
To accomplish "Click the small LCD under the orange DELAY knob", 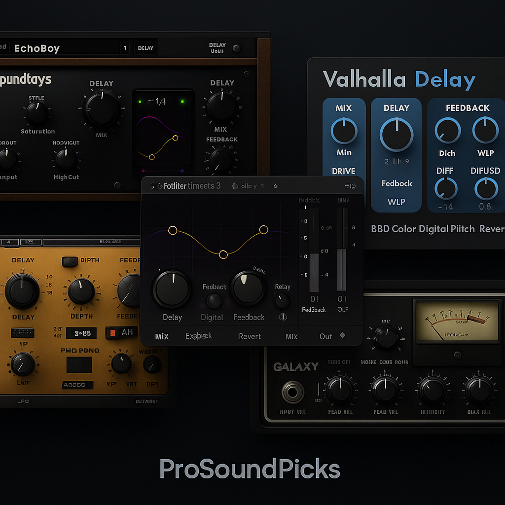I will [23, 333].
